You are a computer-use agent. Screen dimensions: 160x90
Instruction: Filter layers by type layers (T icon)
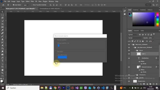(145, 35)
